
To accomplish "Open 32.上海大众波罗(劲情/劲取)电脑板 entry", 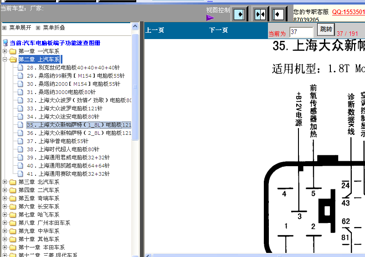I will [79, 100].
